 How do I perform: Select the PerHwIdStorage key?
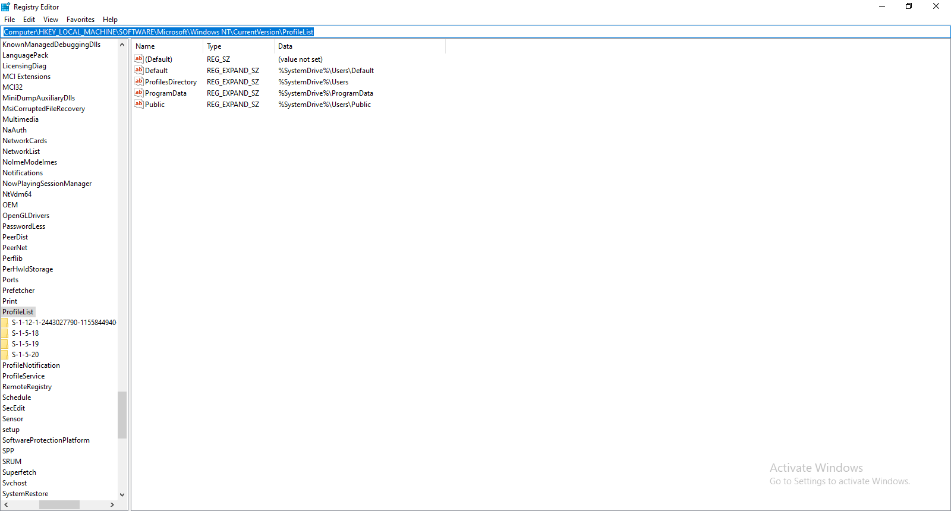(x=27, y=269)
